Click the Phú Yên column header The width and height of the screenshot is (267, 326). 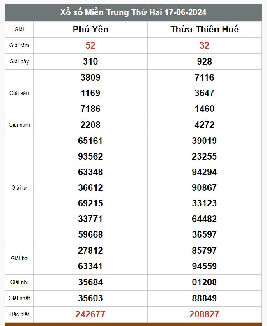pyautogui.click(x=90, y=29)
